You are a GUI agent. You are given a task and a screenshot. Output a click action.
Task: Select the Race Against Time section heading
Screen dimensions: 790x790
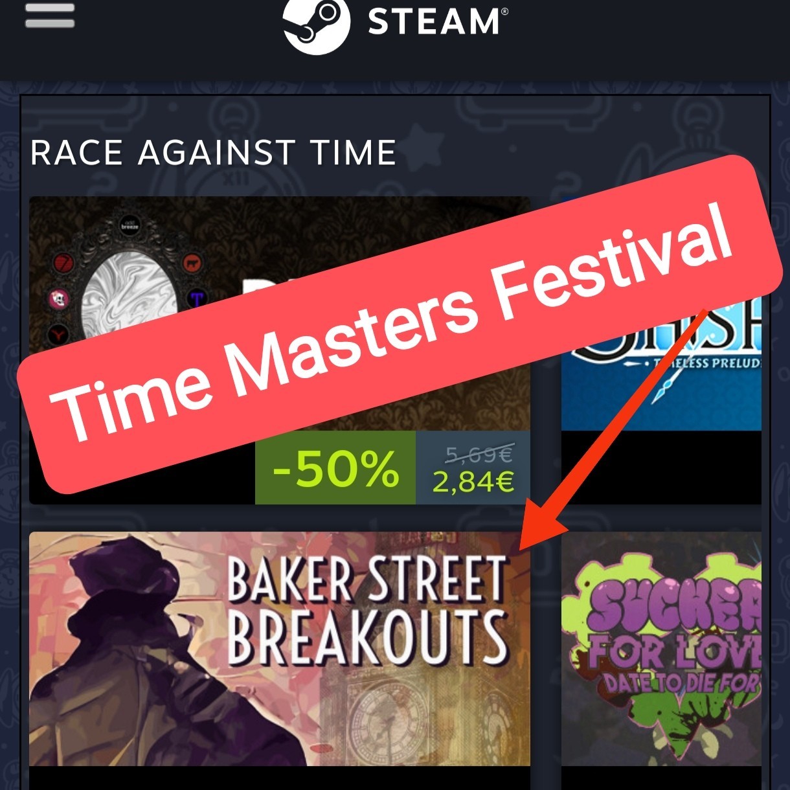tap(213, 153)
